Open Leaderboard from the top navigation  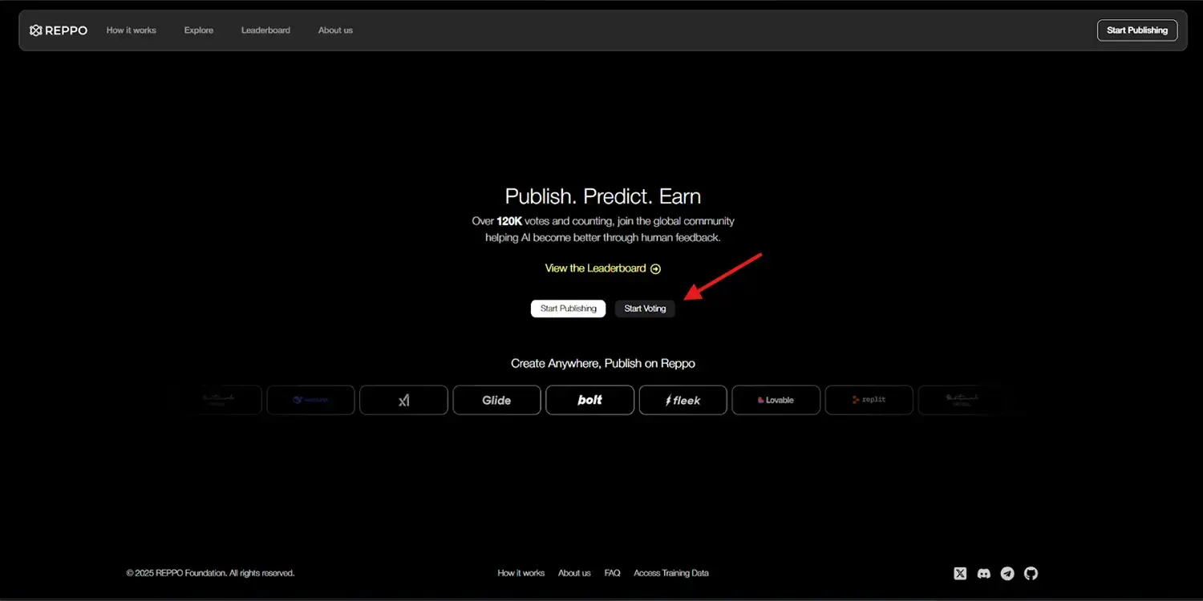(265, 30)
